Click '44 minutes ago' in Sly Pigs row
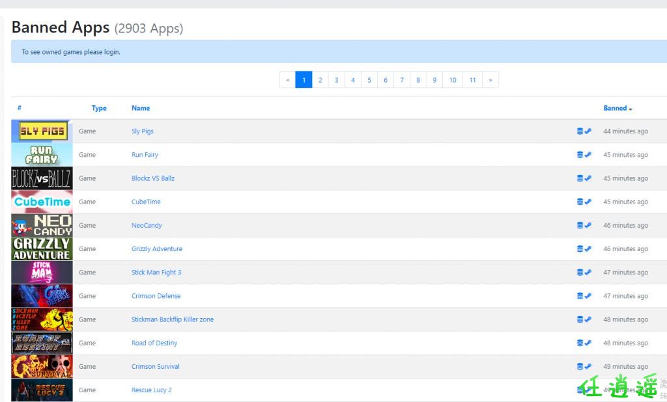Screen dimensions: 667x402 (625, 131)
